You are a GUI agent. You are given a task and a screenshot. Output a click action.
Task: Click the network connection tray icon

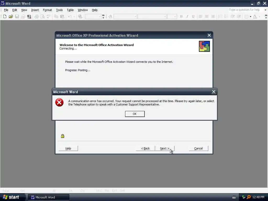244,197
